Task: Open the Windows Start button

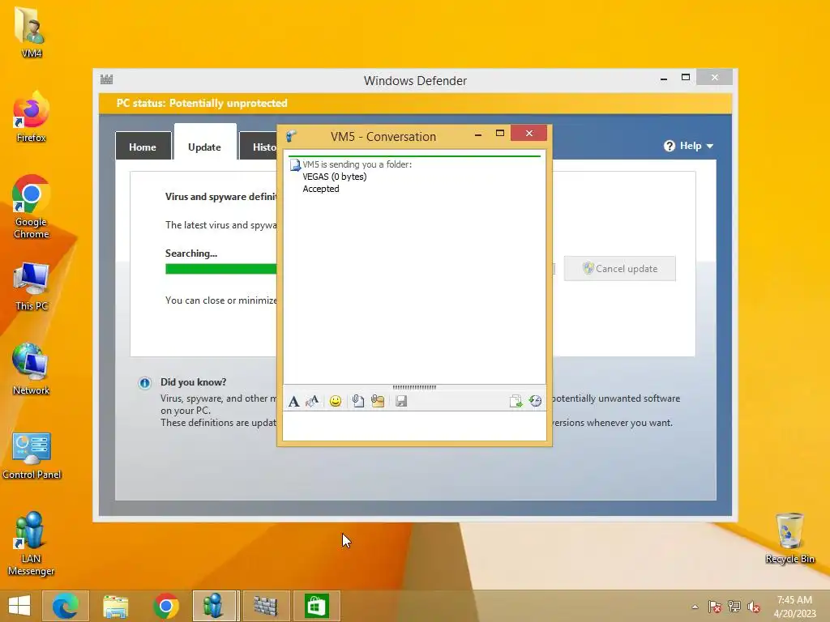Action: coord(19,606)
